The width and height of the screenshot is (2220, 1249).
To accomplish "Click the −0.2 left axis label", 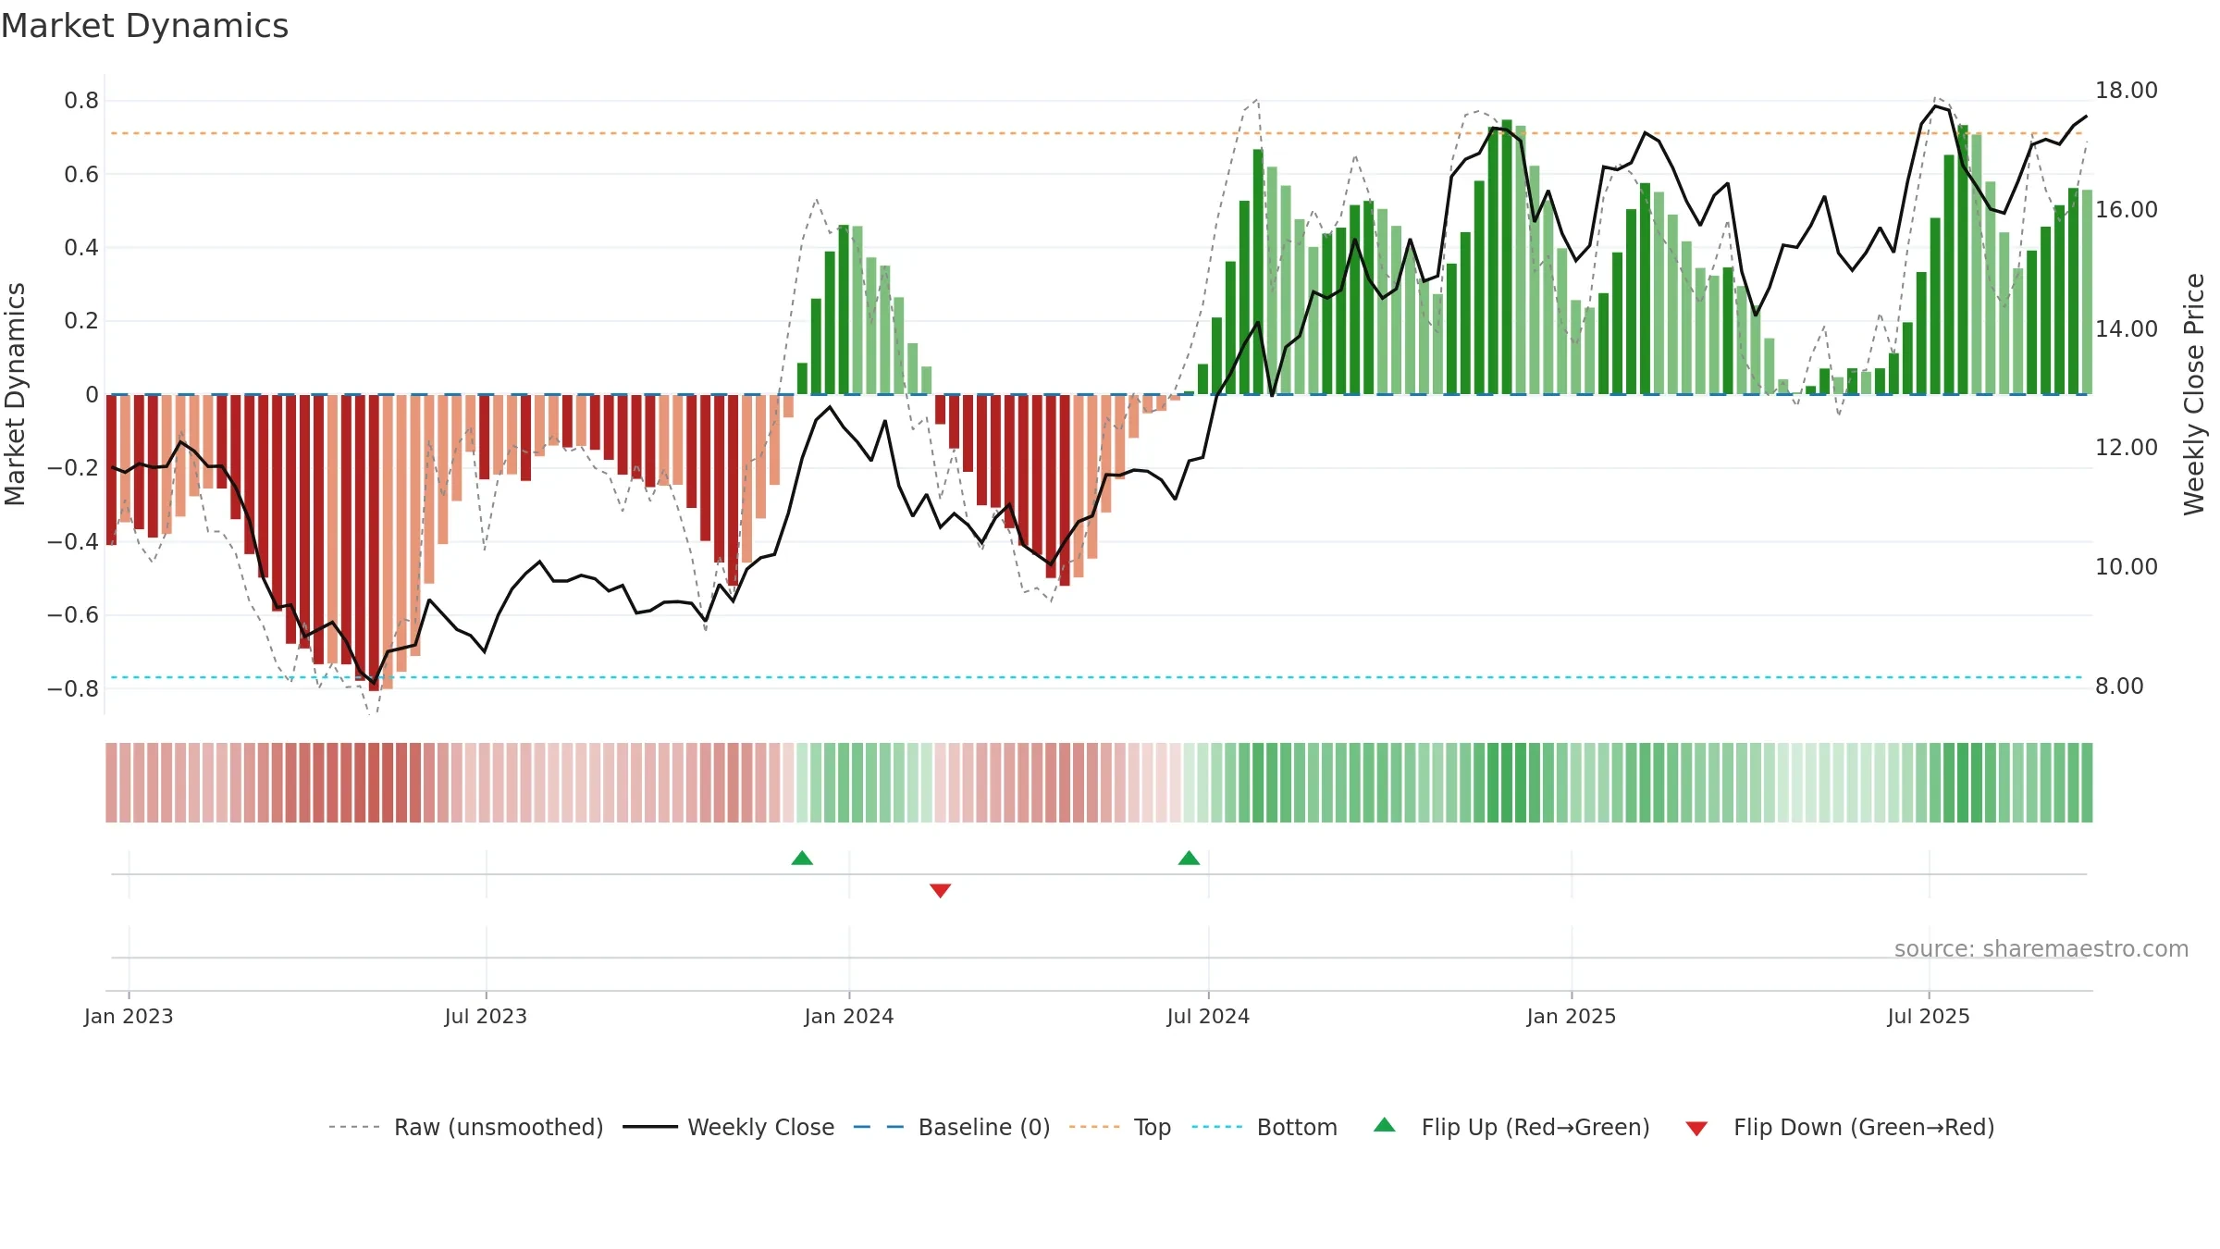I will point(73,468).
